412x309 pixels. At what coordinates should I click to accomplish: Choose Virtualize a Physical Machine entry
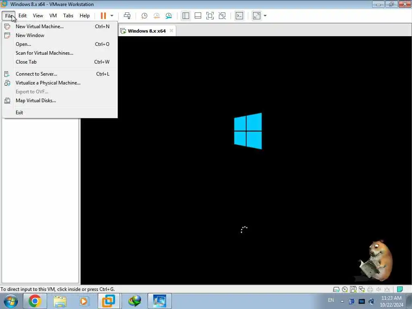[60, 83]
